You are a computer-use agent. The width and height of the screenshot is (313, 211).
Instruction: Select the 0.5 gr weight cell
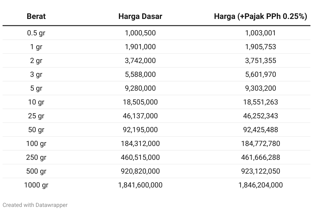pyautogui.click(x=36, y=33)
